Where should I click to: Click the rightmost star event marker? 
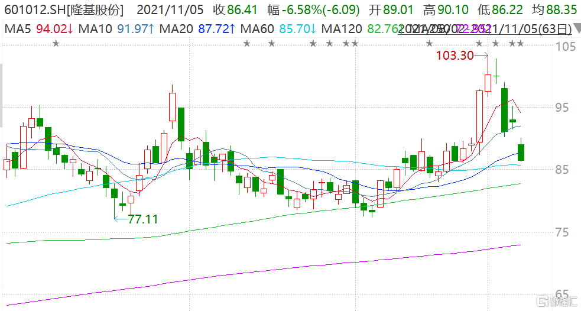520,44
